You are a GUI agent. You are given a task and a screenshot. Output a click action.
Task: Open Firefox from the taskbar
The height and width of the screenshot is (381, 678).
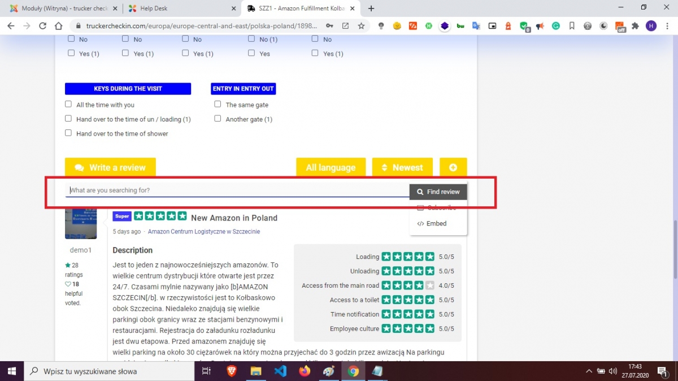[305, 371]
